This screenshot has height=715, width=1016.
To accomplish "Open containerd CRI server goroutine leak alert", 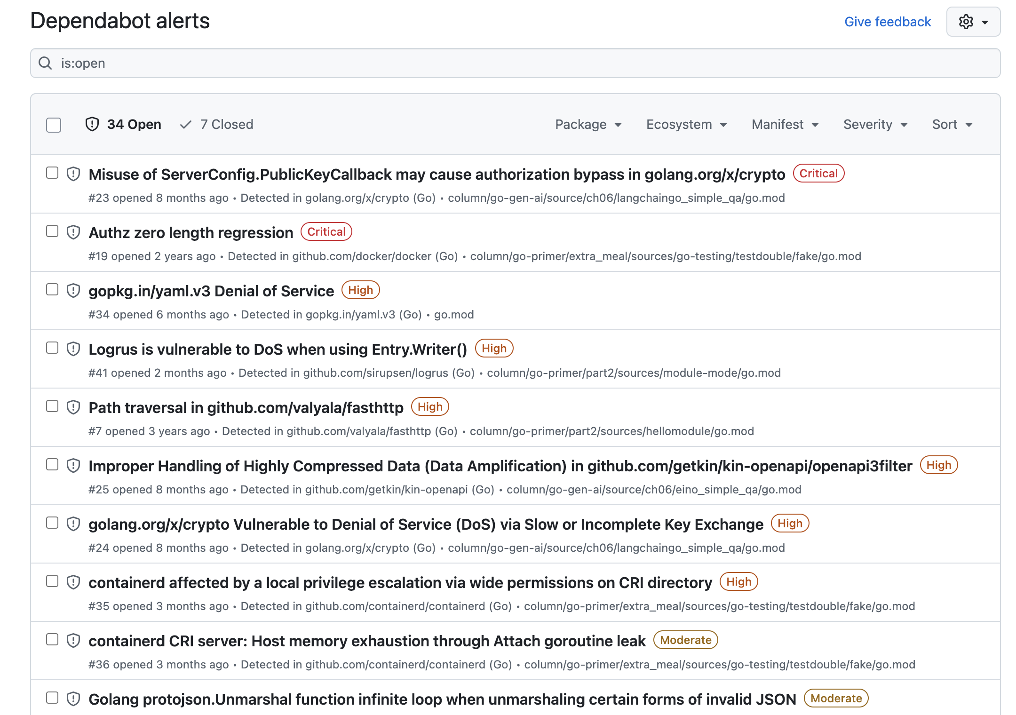I will [x=367, y=641].
